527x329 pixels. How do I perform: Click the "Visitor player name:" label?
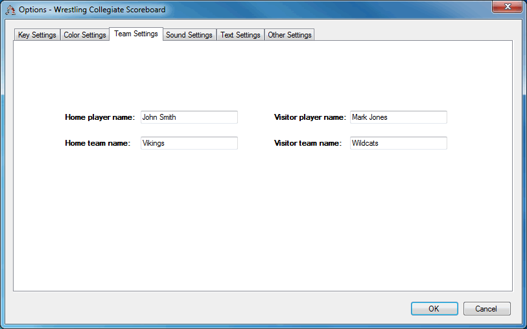tap(310, 117)
